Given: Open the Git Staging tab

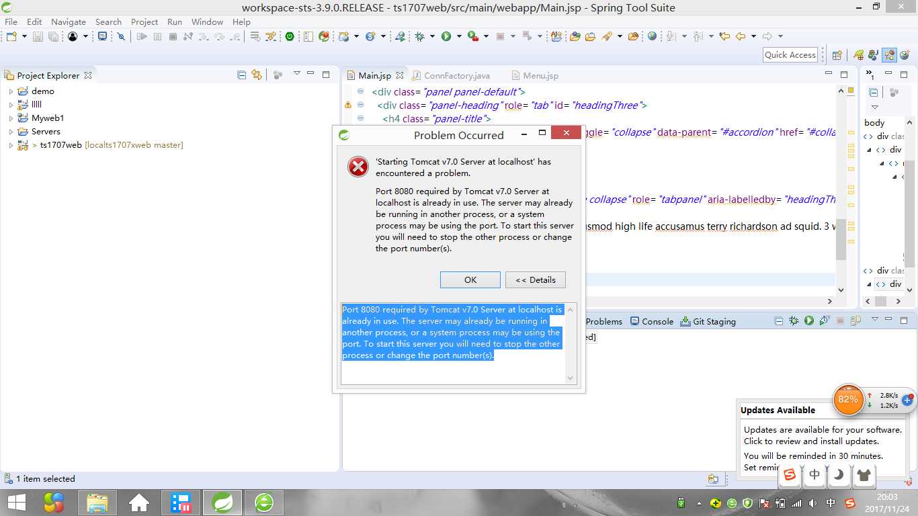Looking at the screenshot, I should (708, 321).
